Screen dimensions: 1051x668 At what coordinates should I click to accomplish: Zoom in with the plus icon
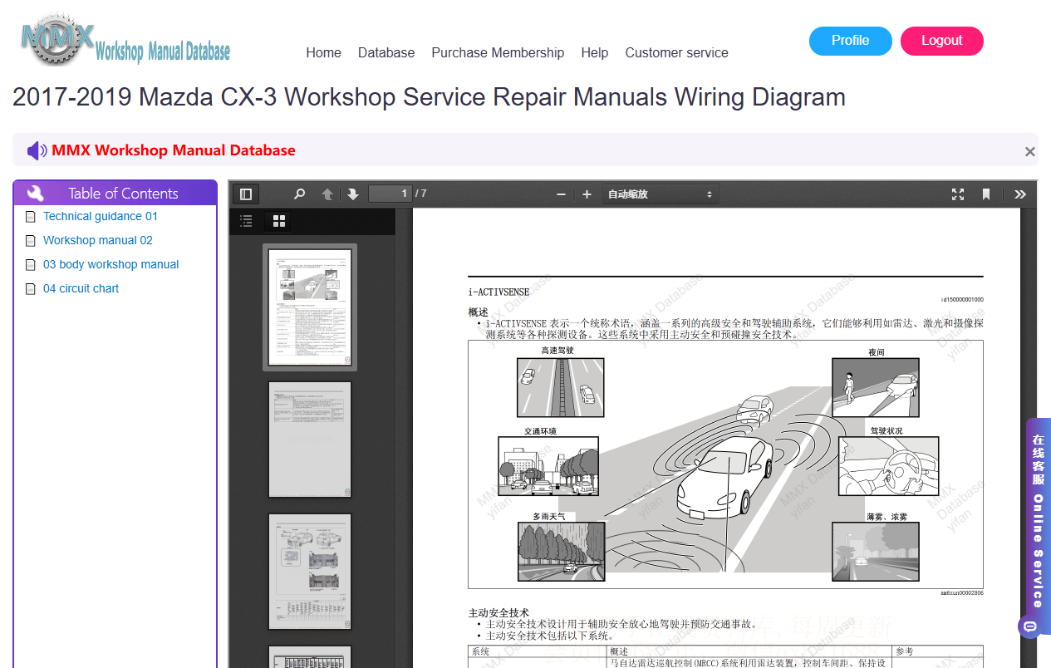click(587, 194)
